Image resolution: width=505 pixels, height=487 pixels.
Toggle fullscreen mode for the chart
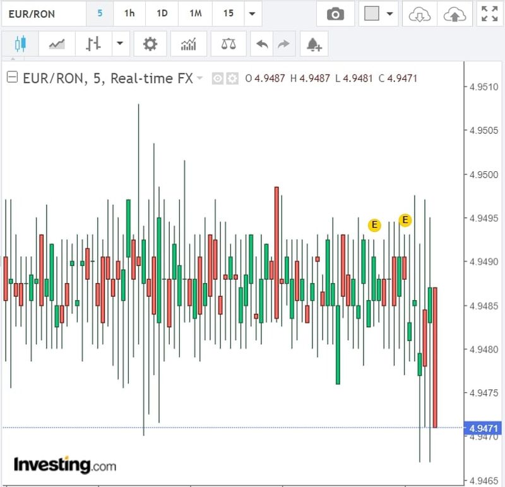tap(489, 14)
